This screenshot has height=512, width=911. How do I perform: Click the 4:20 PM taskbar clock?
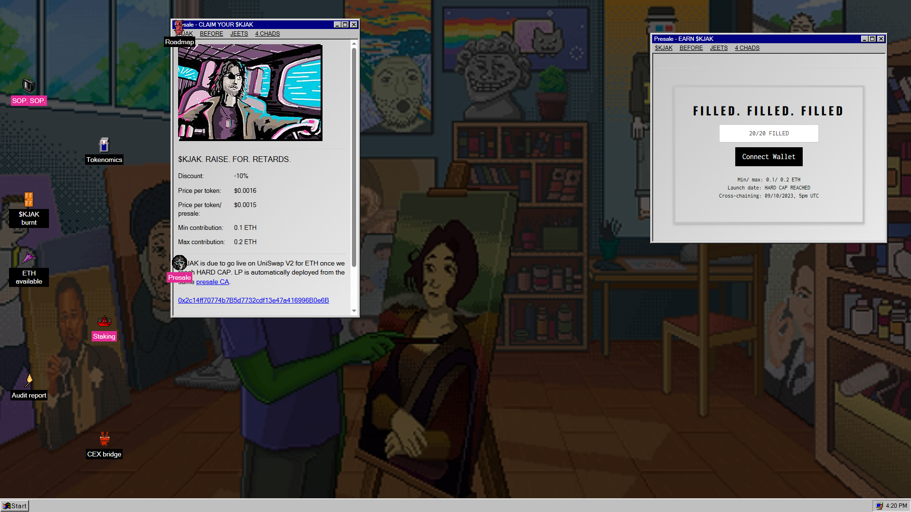[x=896, y=506]
